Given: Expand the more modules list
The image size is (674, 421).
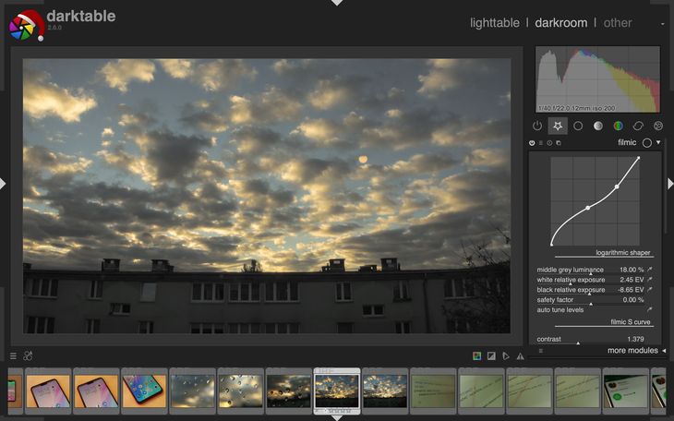Looking at the screenshot, I should pyautogui.click(x=664, y=351).
